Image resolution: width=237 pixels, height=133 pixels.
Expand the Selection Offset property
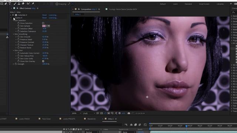(16, 29)
